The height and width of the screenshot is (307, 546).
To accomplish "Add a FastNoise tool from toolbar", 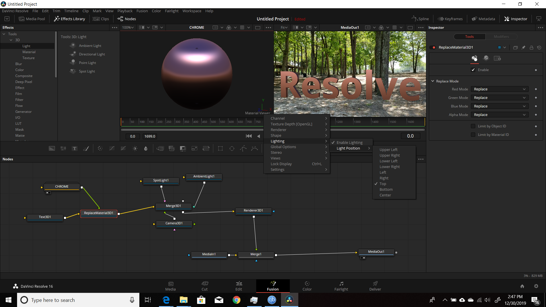I will click(x=63, y=148).
